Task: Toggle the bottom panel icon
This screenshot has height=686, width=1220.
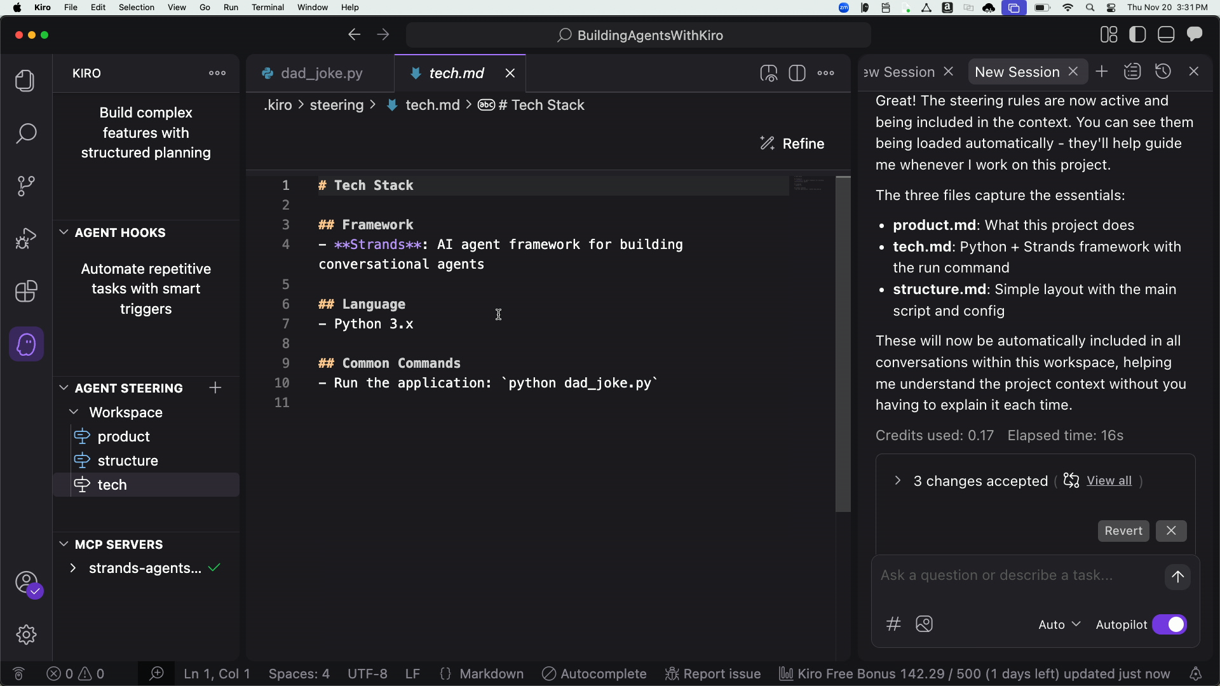Action: pos(1166,35)
